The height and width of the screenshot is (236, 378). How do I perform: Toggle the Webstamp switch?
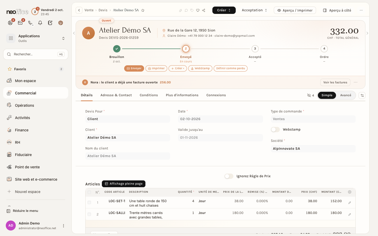tap(275, 130)
